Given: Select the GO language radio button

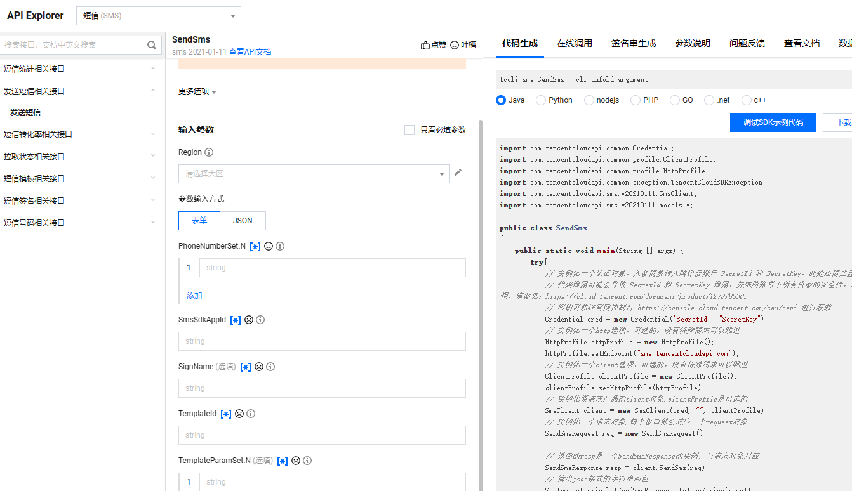Looking at the screenshot, I should (675, 100).
